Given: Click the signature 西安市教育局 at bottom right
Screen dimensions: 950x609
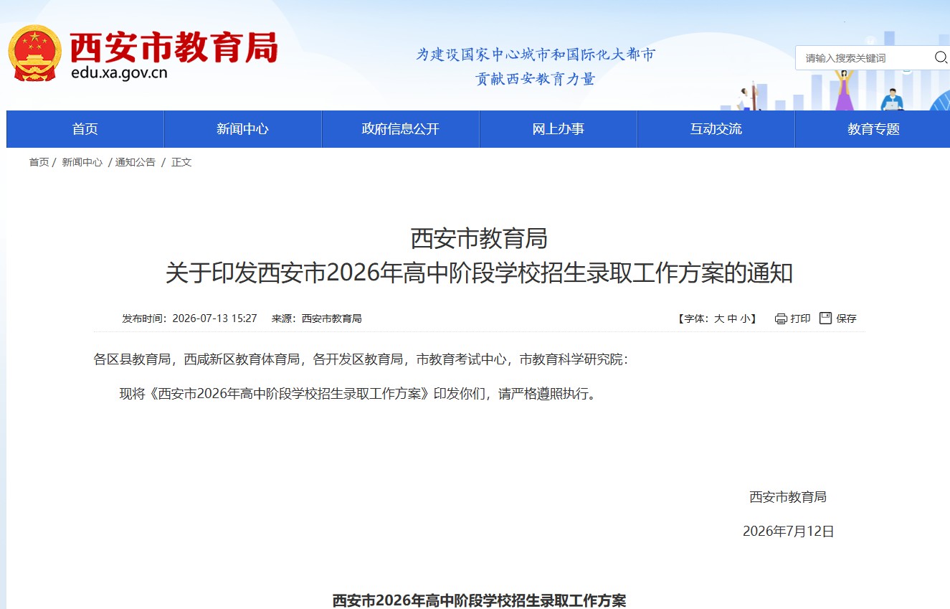Looking at the screenshot, I should pyautogui.click(x=788, y=497).
